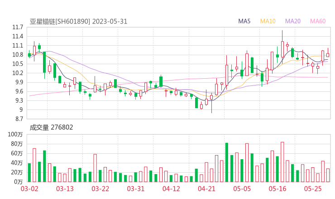Click the 9.3 price axis value

19,100
